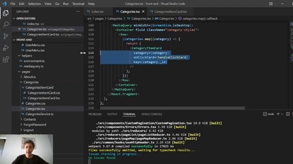Screen dimensions: 293x164
Task: Open the Go menu
Action: [x=57, y=4]
